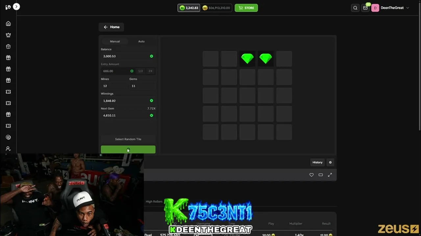The width and height of the screenshot is (421, 236).
Task: Reveal the tile in row 2, column 1
Action: coord(210,77)
